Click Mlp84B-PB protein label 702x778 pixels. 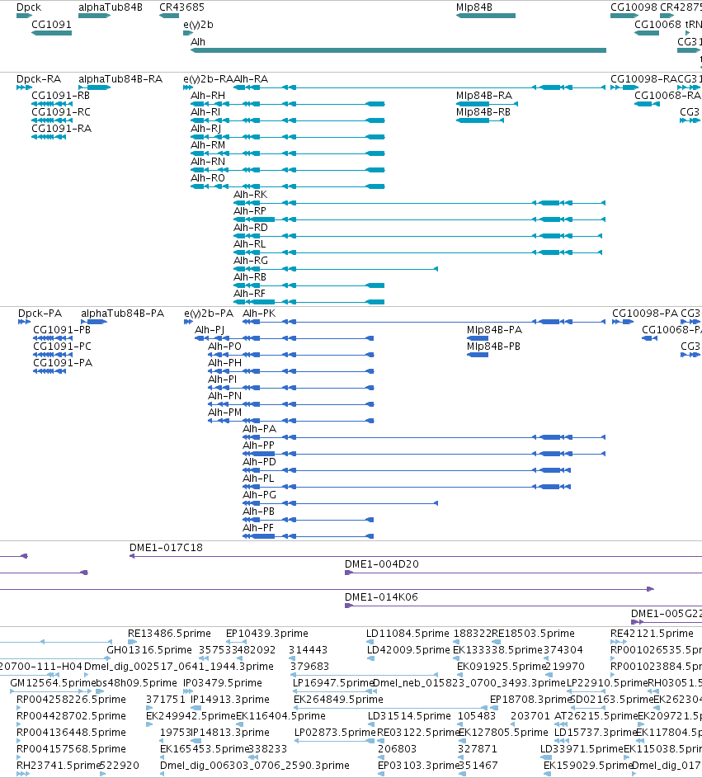click(493, 347)
